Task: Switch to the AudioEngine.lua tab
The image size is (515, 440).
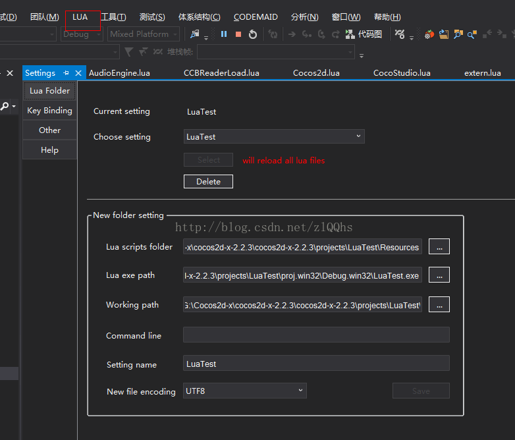Action: pyautogui.click(x=120, y=73)
